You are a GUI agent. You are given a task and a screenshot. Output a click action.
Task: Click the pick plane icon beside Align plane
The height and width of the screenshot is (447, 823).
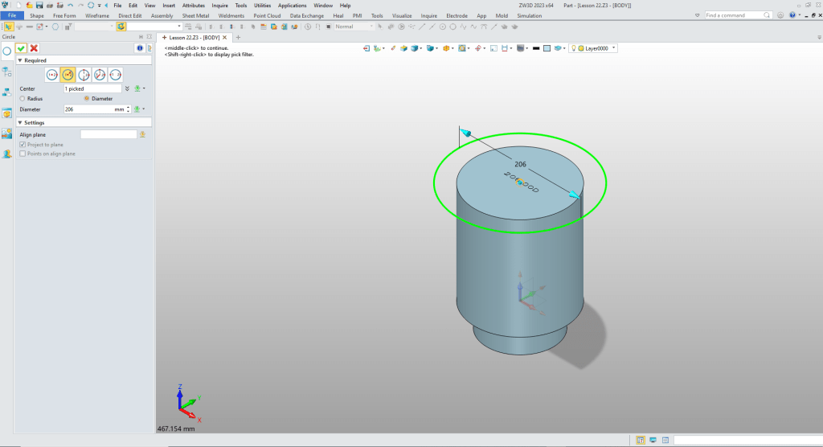click(x=142, y=134)
